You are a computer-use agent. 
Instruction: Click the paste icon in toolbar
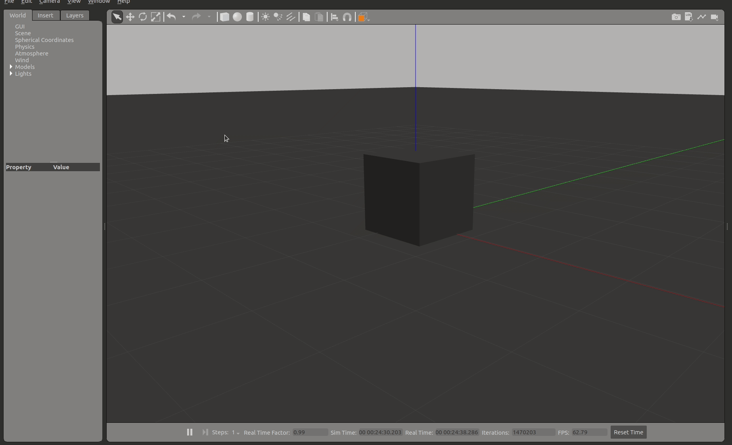point(319,17)
